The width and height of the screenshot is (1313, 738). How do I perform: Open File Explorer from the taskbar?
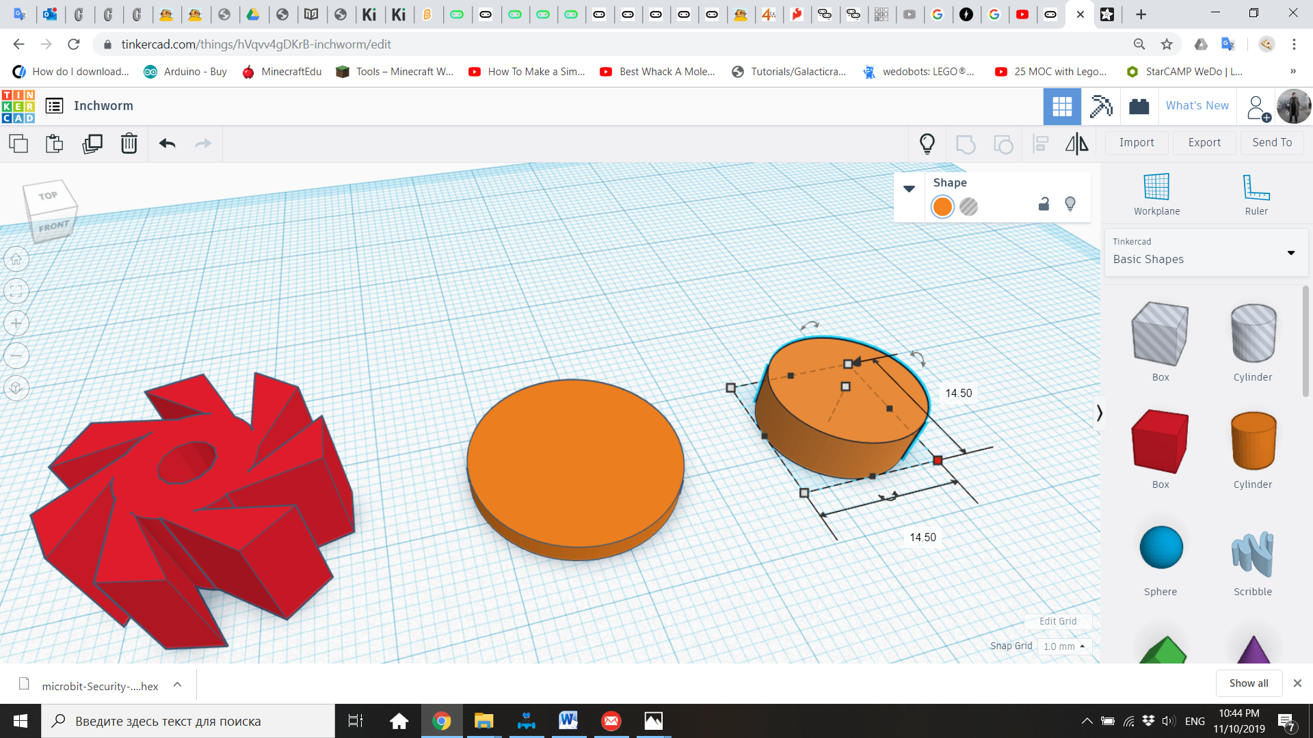tap(483, 721)
